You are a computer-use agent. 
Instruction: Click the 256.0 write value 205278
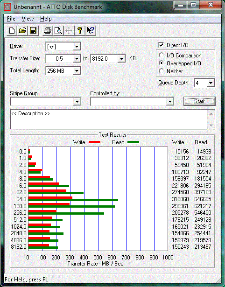(x=180, y=213)
